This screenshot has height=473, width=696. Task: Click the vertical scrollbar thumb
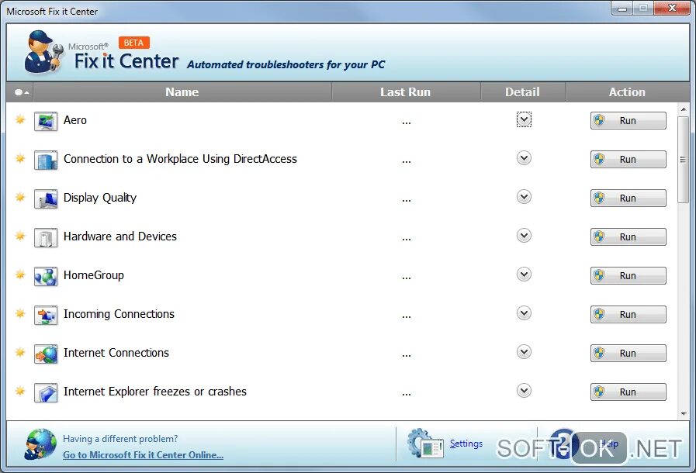pyautogui.click(x=684, y=160)
